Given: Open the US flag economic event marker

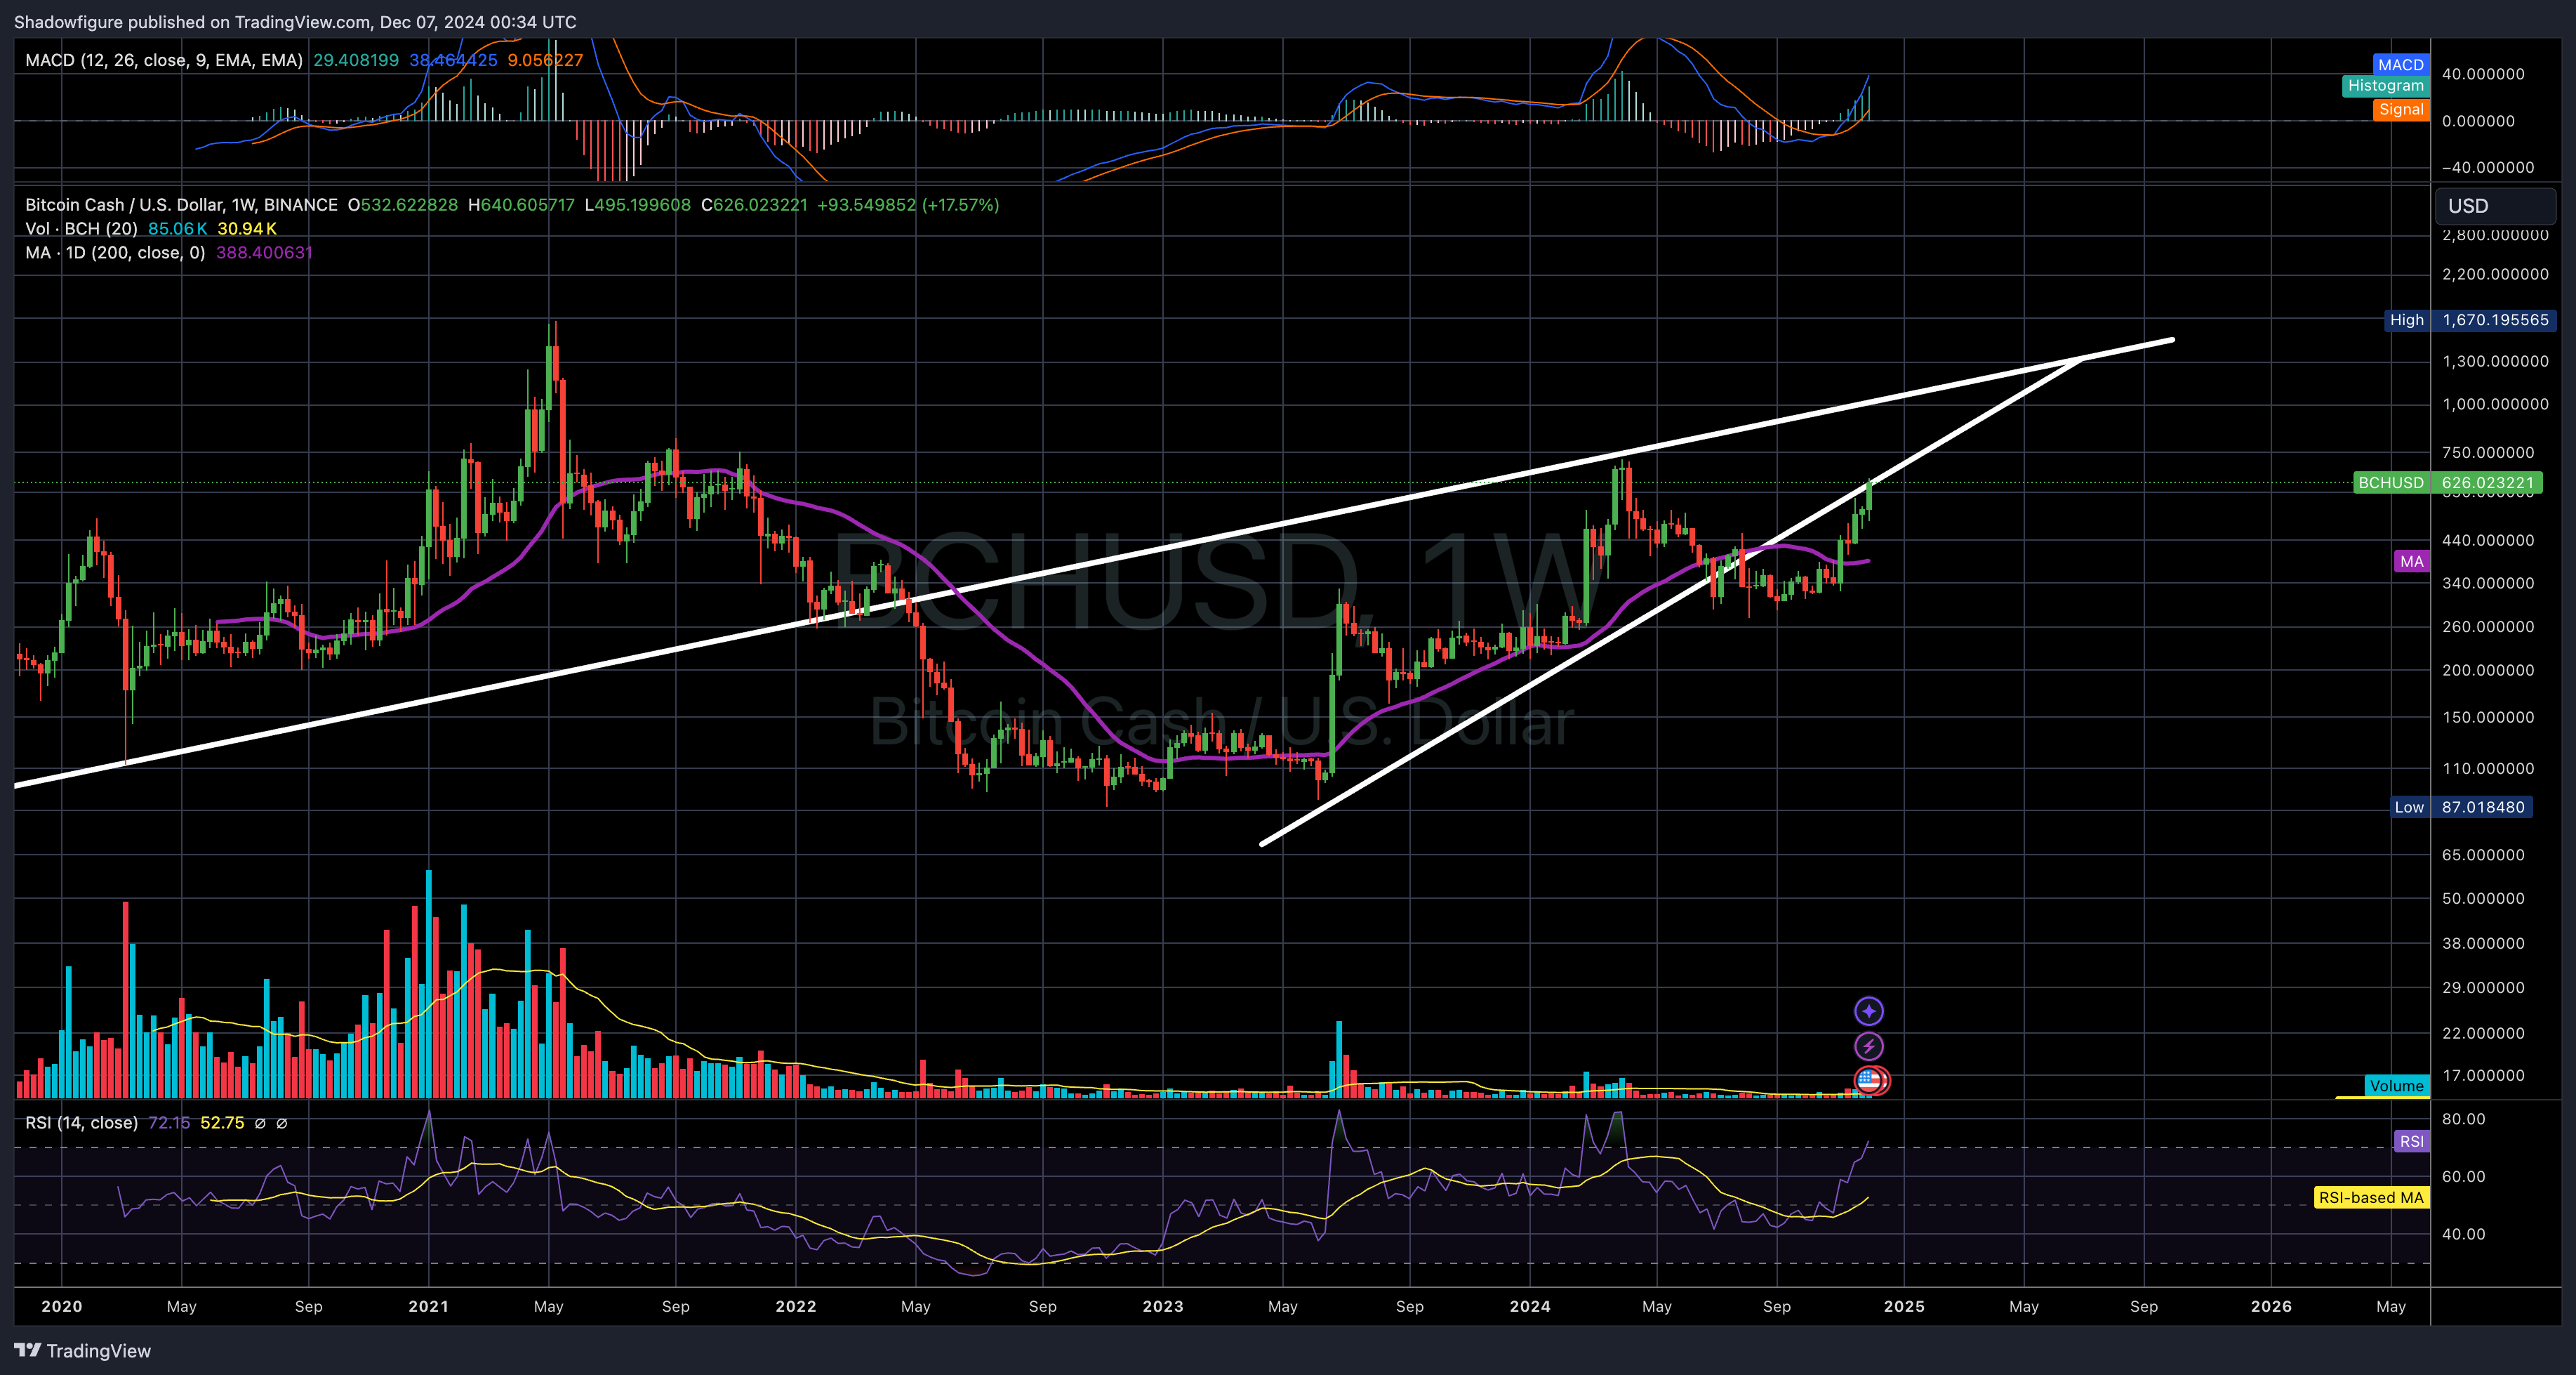Looking at the screenshot, I should coord(1870,1081).
